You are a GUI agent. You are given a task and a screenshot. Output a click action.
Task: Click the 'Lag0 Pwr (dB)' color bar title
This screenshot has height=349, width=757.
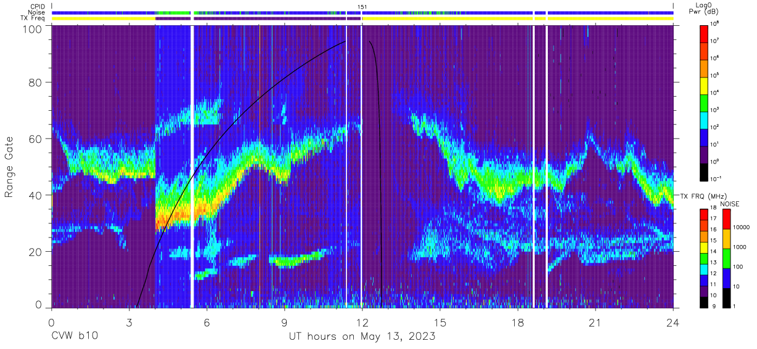click(x=704, y=8)
